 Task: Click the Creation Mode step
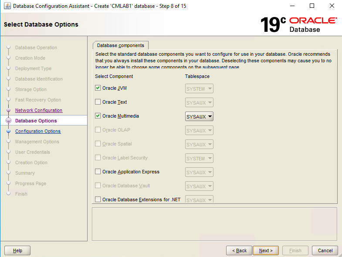(30, 58)
